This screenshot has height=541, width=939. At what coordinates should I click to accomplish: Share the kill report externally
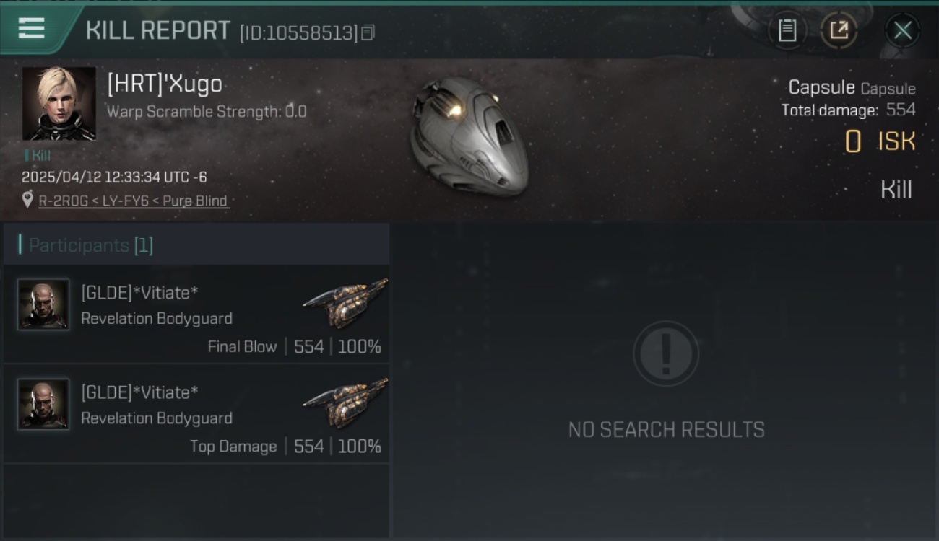(x=839, y=30)
